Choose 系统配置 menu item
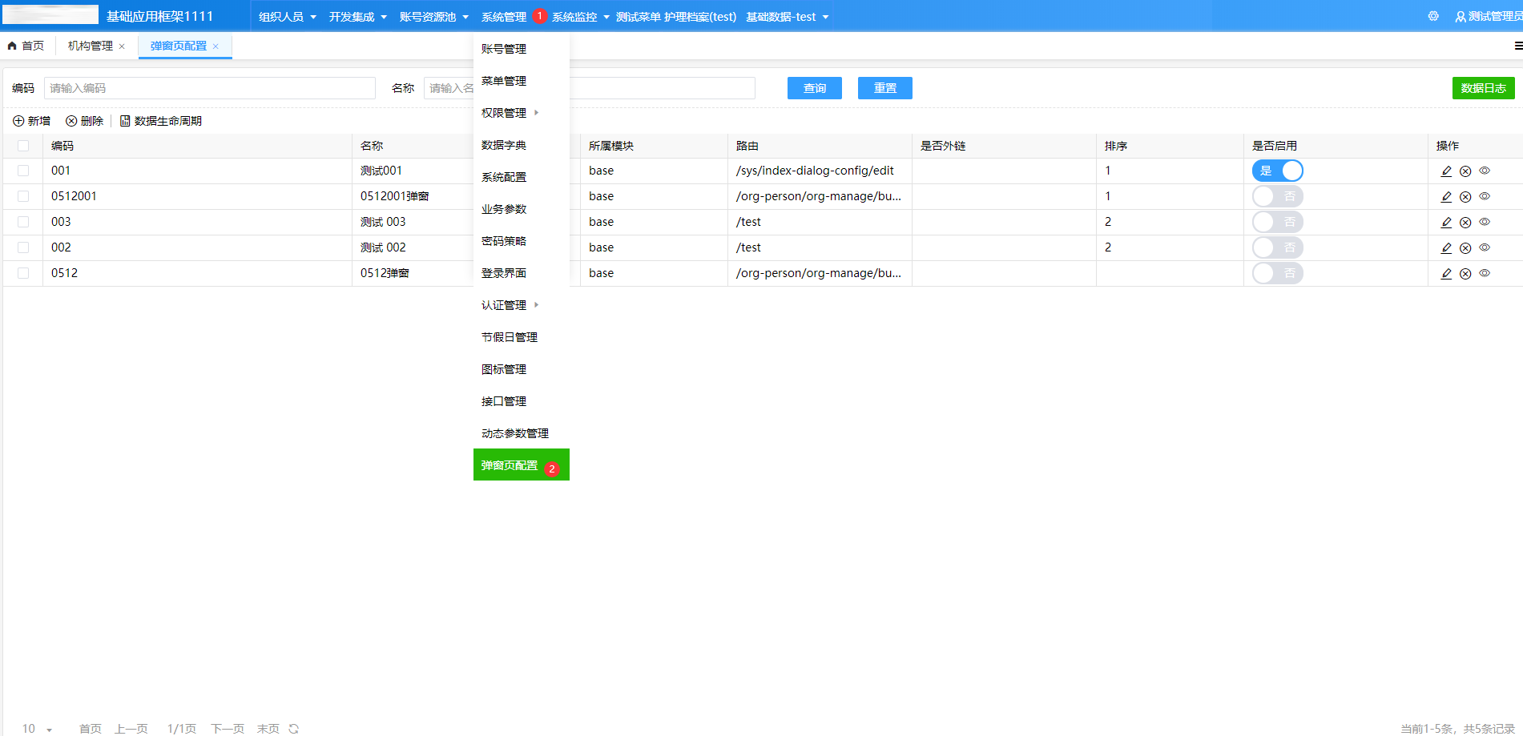1523x736 pixels. [x=521, y=177]
